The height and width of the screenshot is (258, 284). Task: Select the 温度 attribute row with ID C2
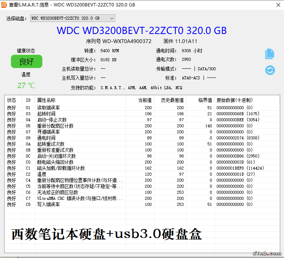[x=142, y=174]
